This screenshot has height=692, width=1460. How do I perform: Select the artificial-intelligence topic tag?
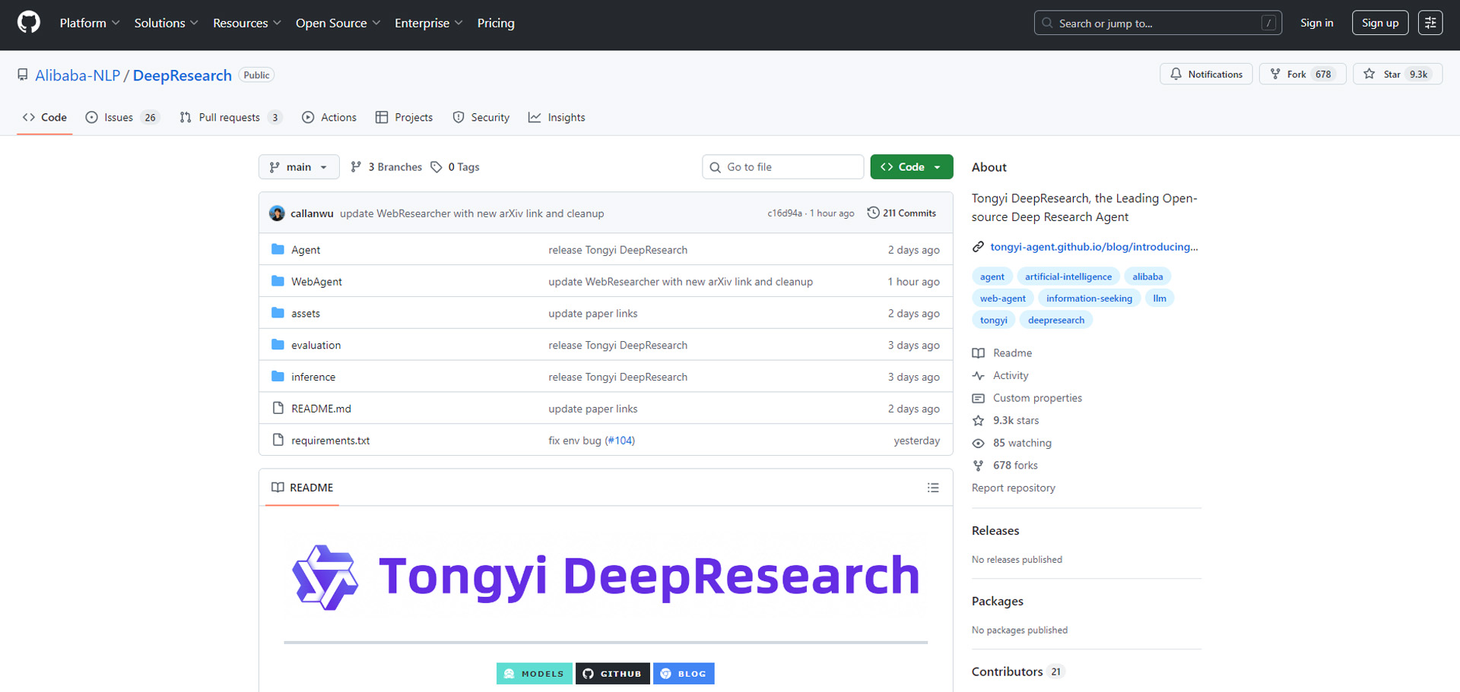click(x=1068, y=276)
